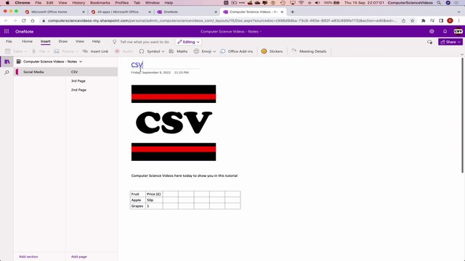465x261 pixels.
Task: Open the Editing mode dropdown
Action: pyautogui.click(x=188, y=42)
